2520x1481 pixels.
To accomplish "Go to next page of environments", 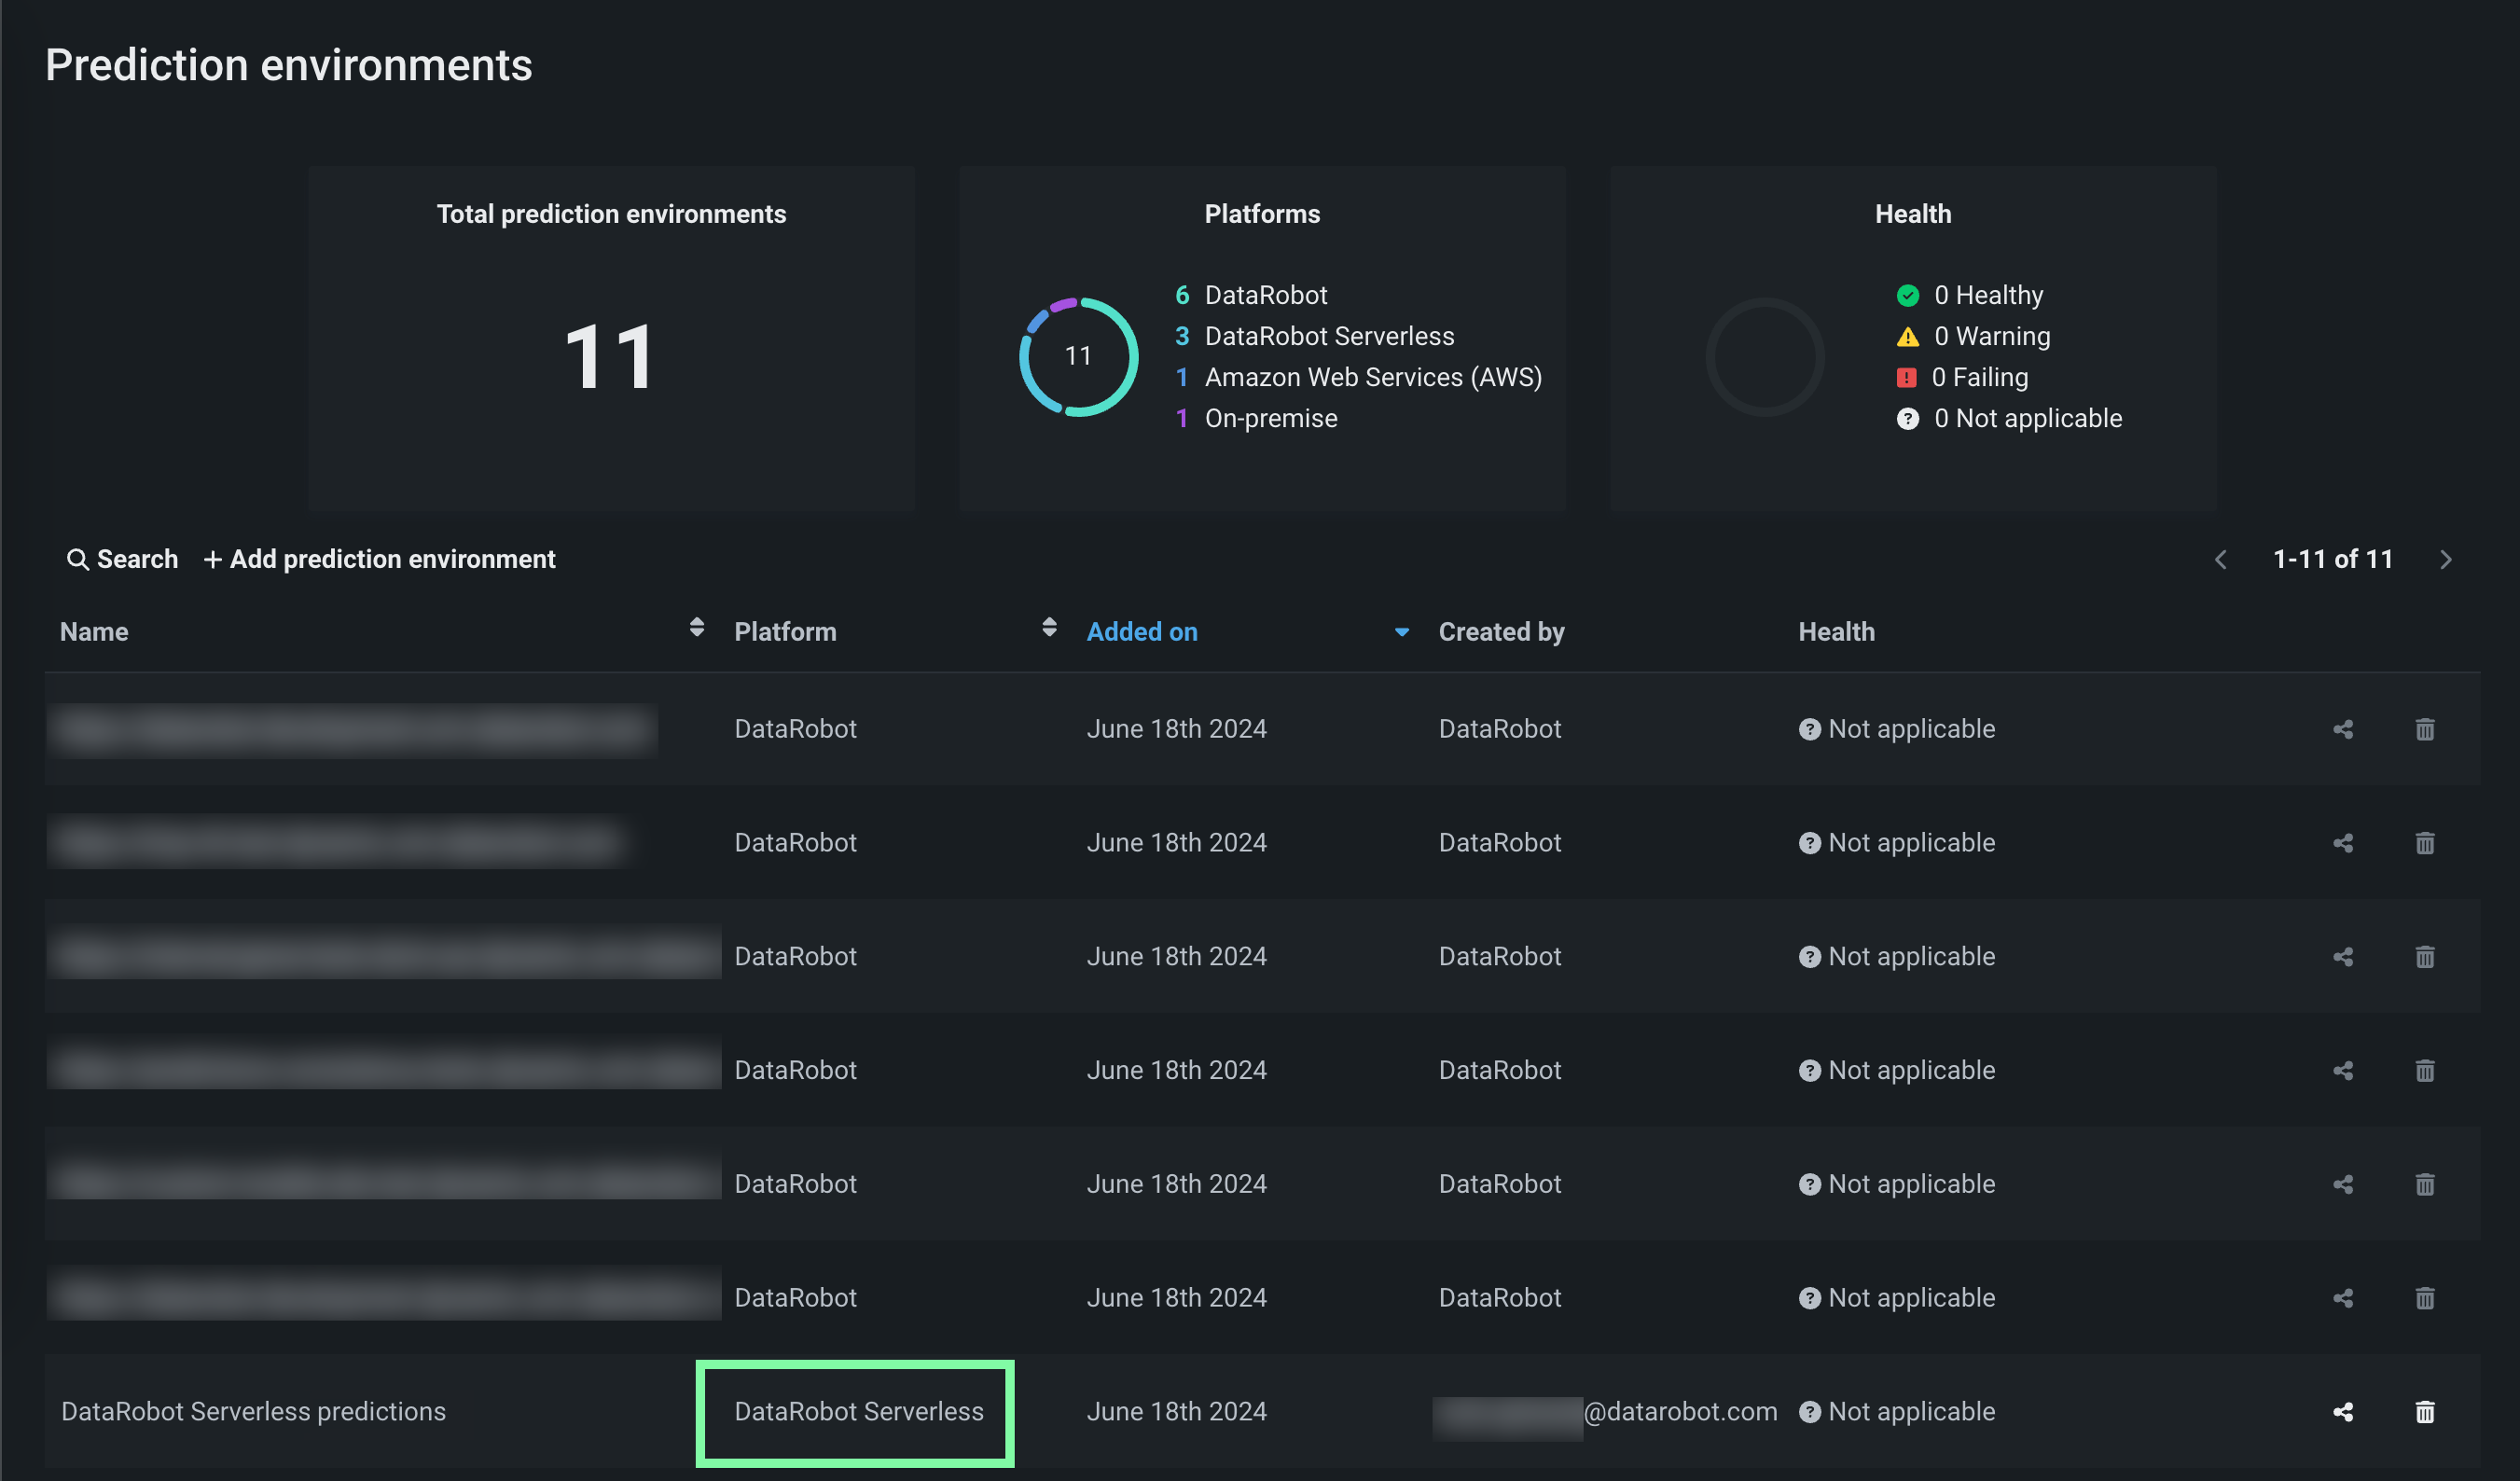I will 2445,559.
